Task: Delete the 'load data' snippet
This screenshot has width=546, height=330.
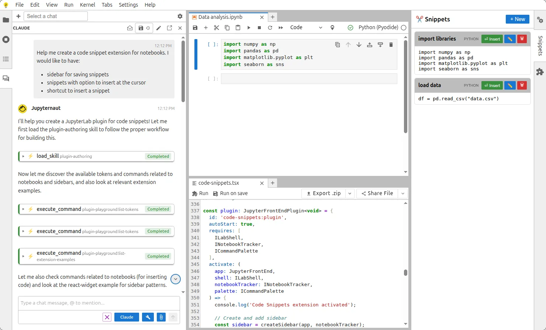Action: click(522, 85)
